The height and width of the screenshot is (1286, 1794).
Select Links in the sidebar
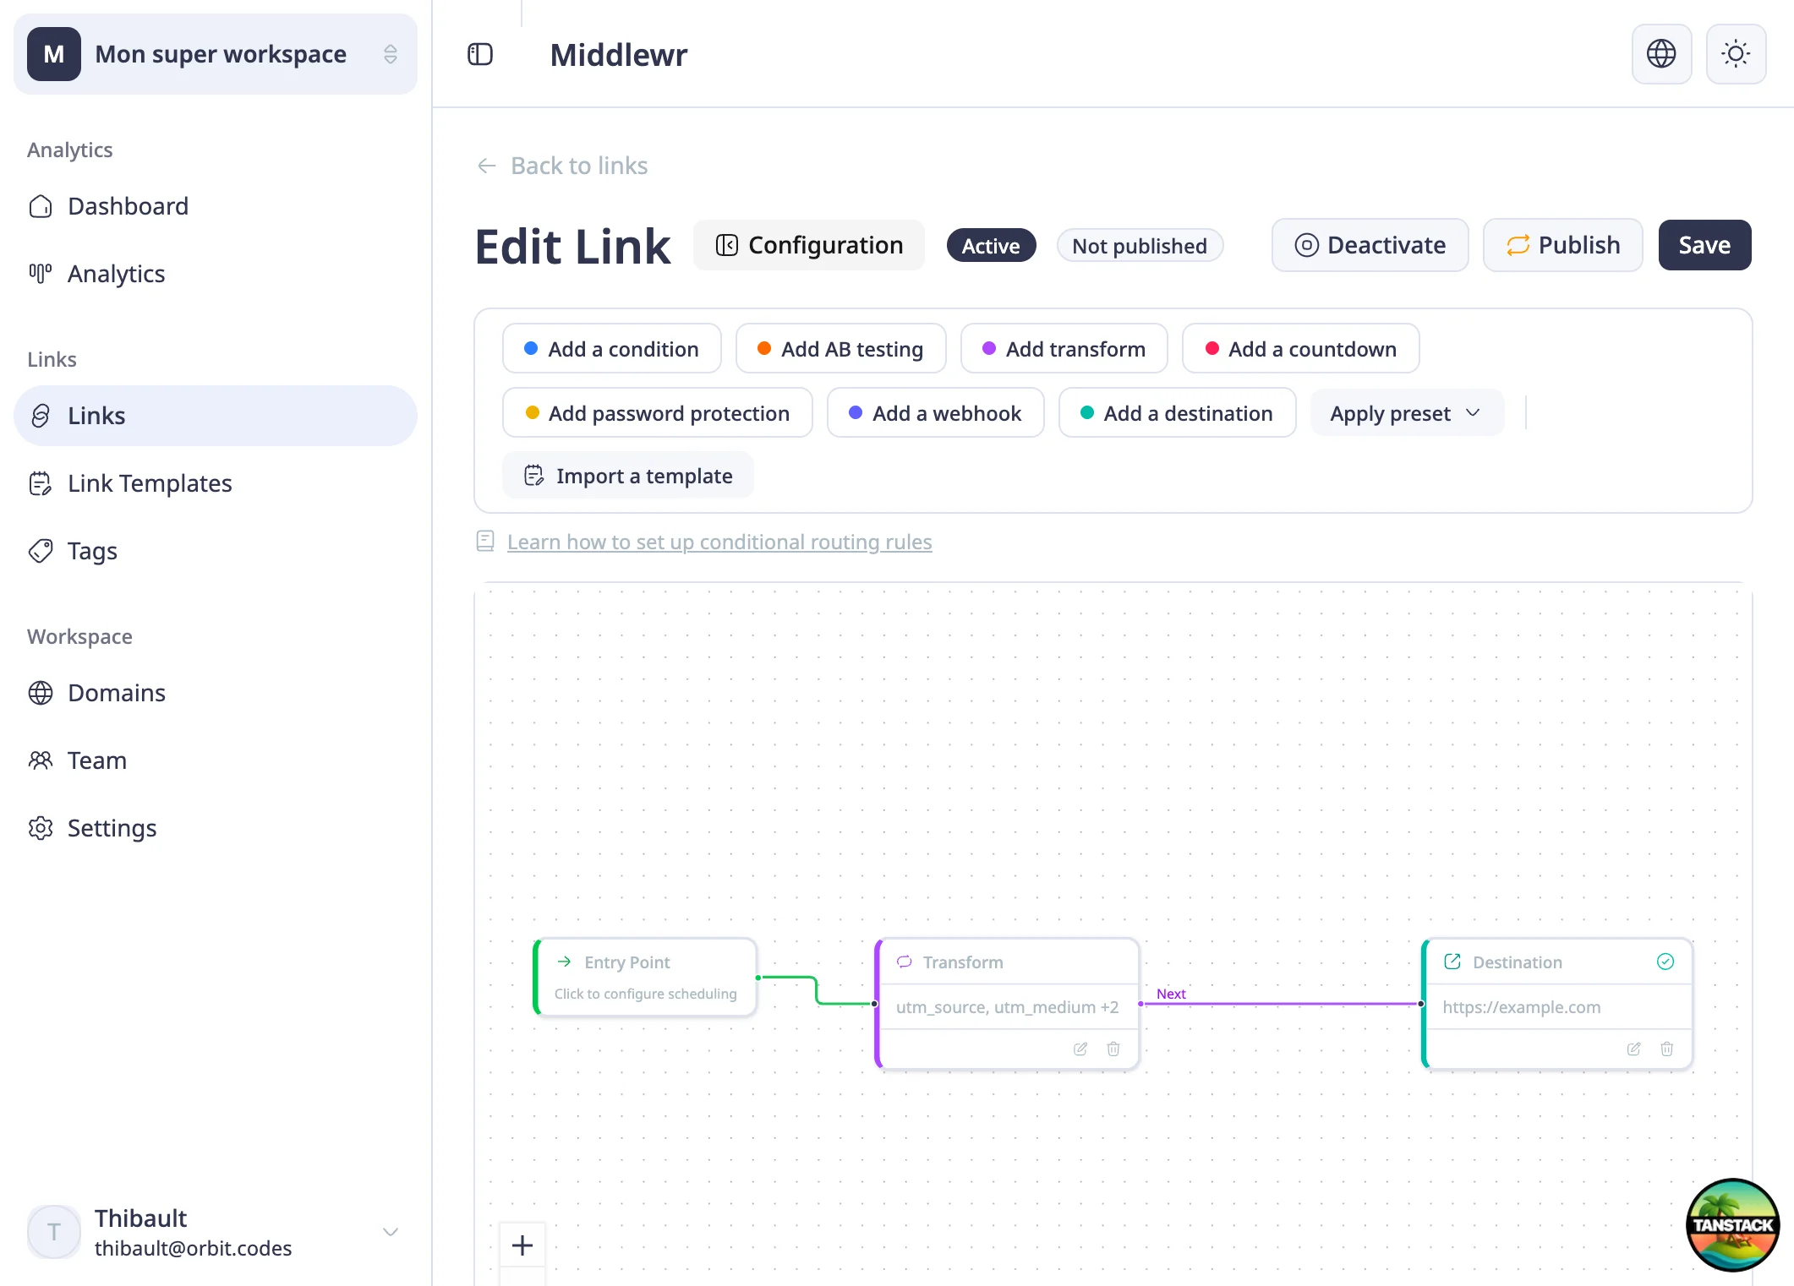coord(216,416)
